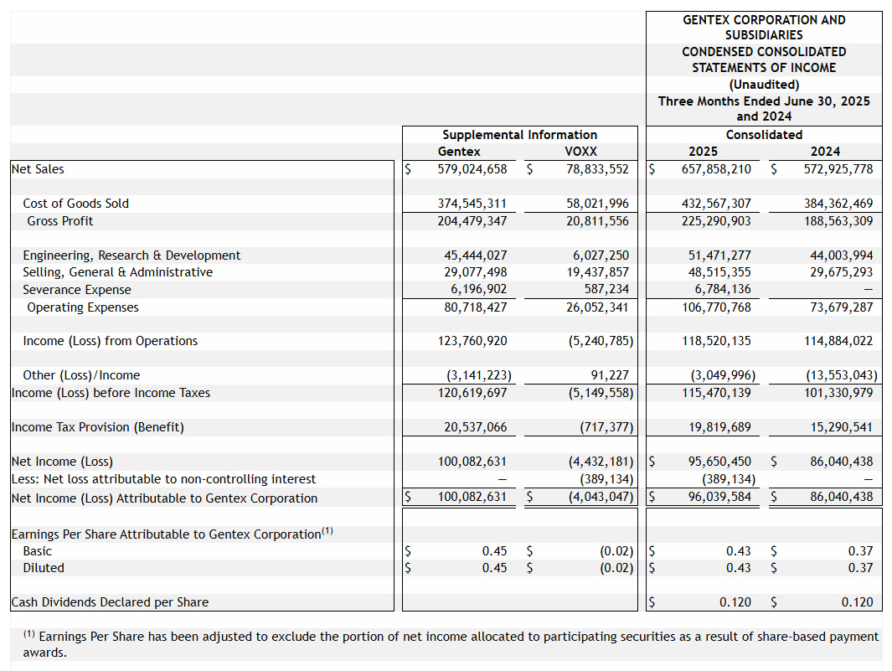Screen dimensions: 892x671
Task: Click the Net Sales row label
Action: coord(38,169)
